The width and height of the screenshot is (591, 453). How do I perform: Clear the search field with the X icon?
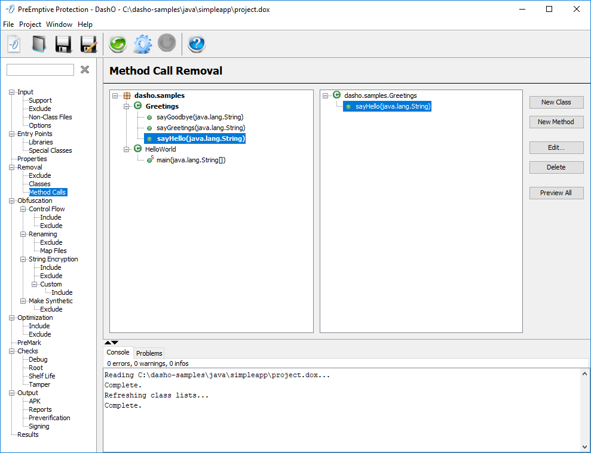point(85,70)
